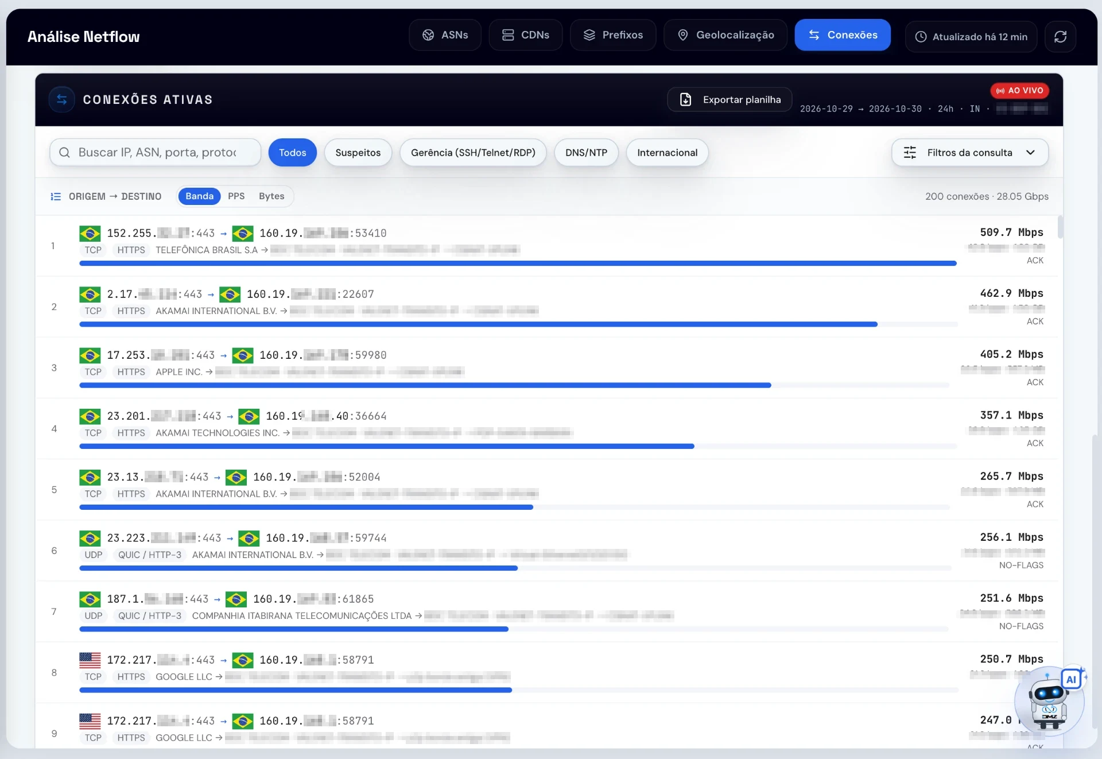This screenshot has width=1102, height=759.
Task: Switch to the Prefixos tab
Action: [x=613, y=35]
